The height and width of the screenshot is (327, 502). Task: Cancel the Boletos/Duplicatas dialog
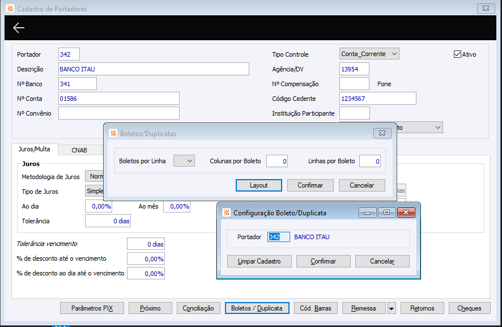pos(362,185)
